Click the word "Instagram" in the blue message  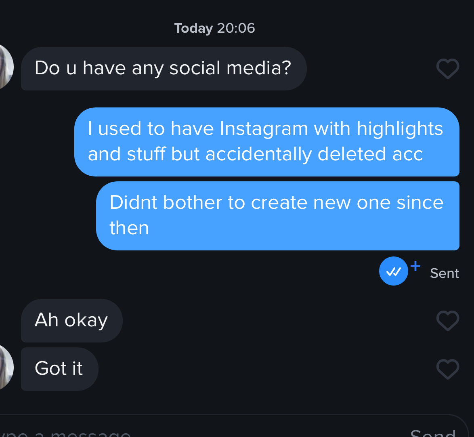[264, 129]
